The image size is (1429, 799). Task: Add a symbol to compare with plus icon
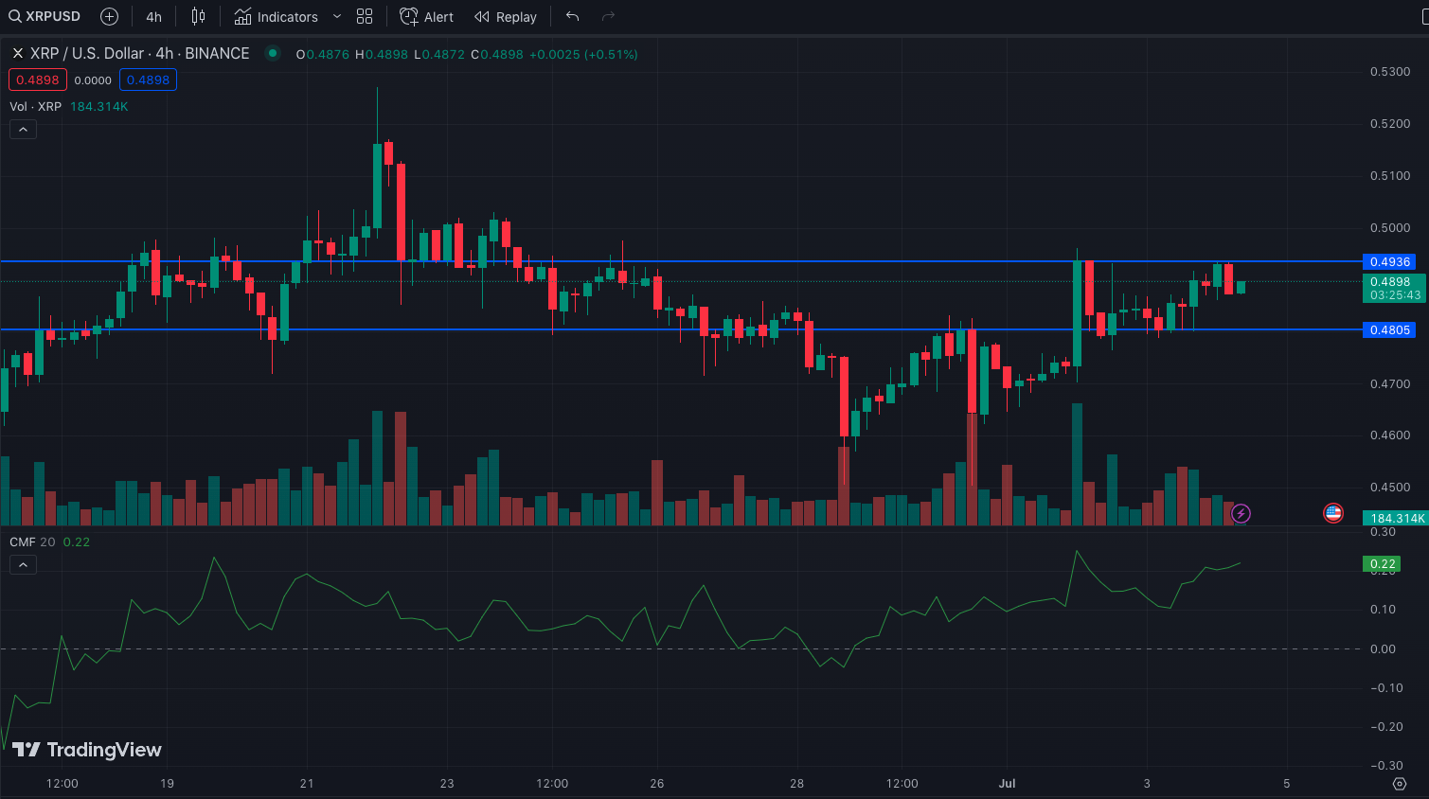(110, 16)
